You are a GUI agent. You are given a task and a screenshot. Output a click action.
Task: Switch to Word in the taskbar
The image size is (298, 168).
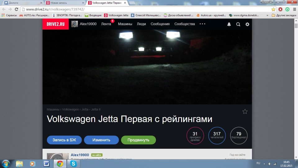[46, 164]
